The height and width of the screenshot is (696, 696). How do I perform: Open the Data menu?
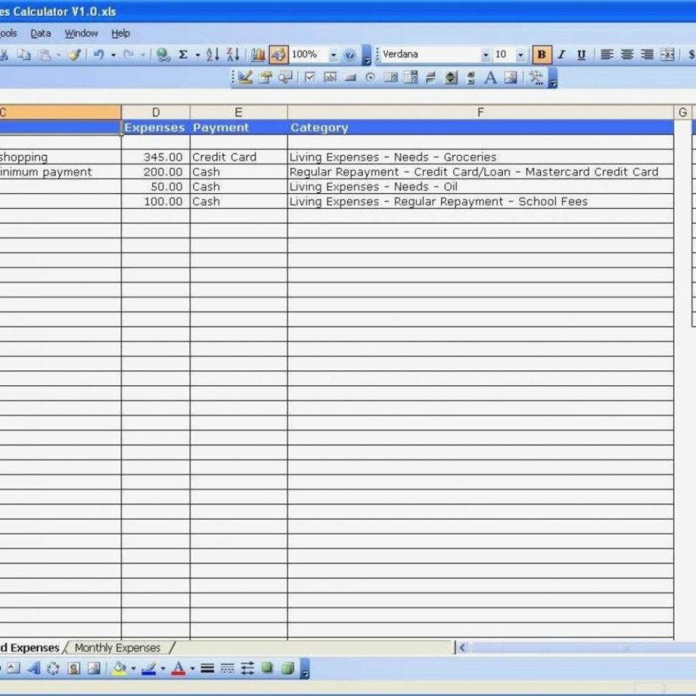[x=40, y=33]
